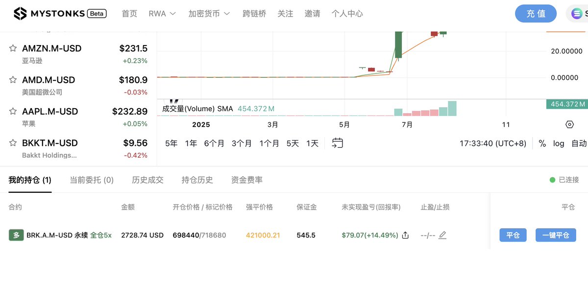
Task: Click the tall green candlestick on chart
Action: pos(399,45)
